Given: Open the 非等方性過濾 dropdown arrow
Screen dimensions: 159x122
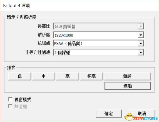Looking at the screenshot, I should coord(141,53).
